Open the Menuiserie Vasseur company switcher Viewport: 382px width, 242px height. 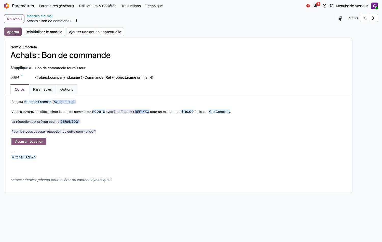[352, 6]
